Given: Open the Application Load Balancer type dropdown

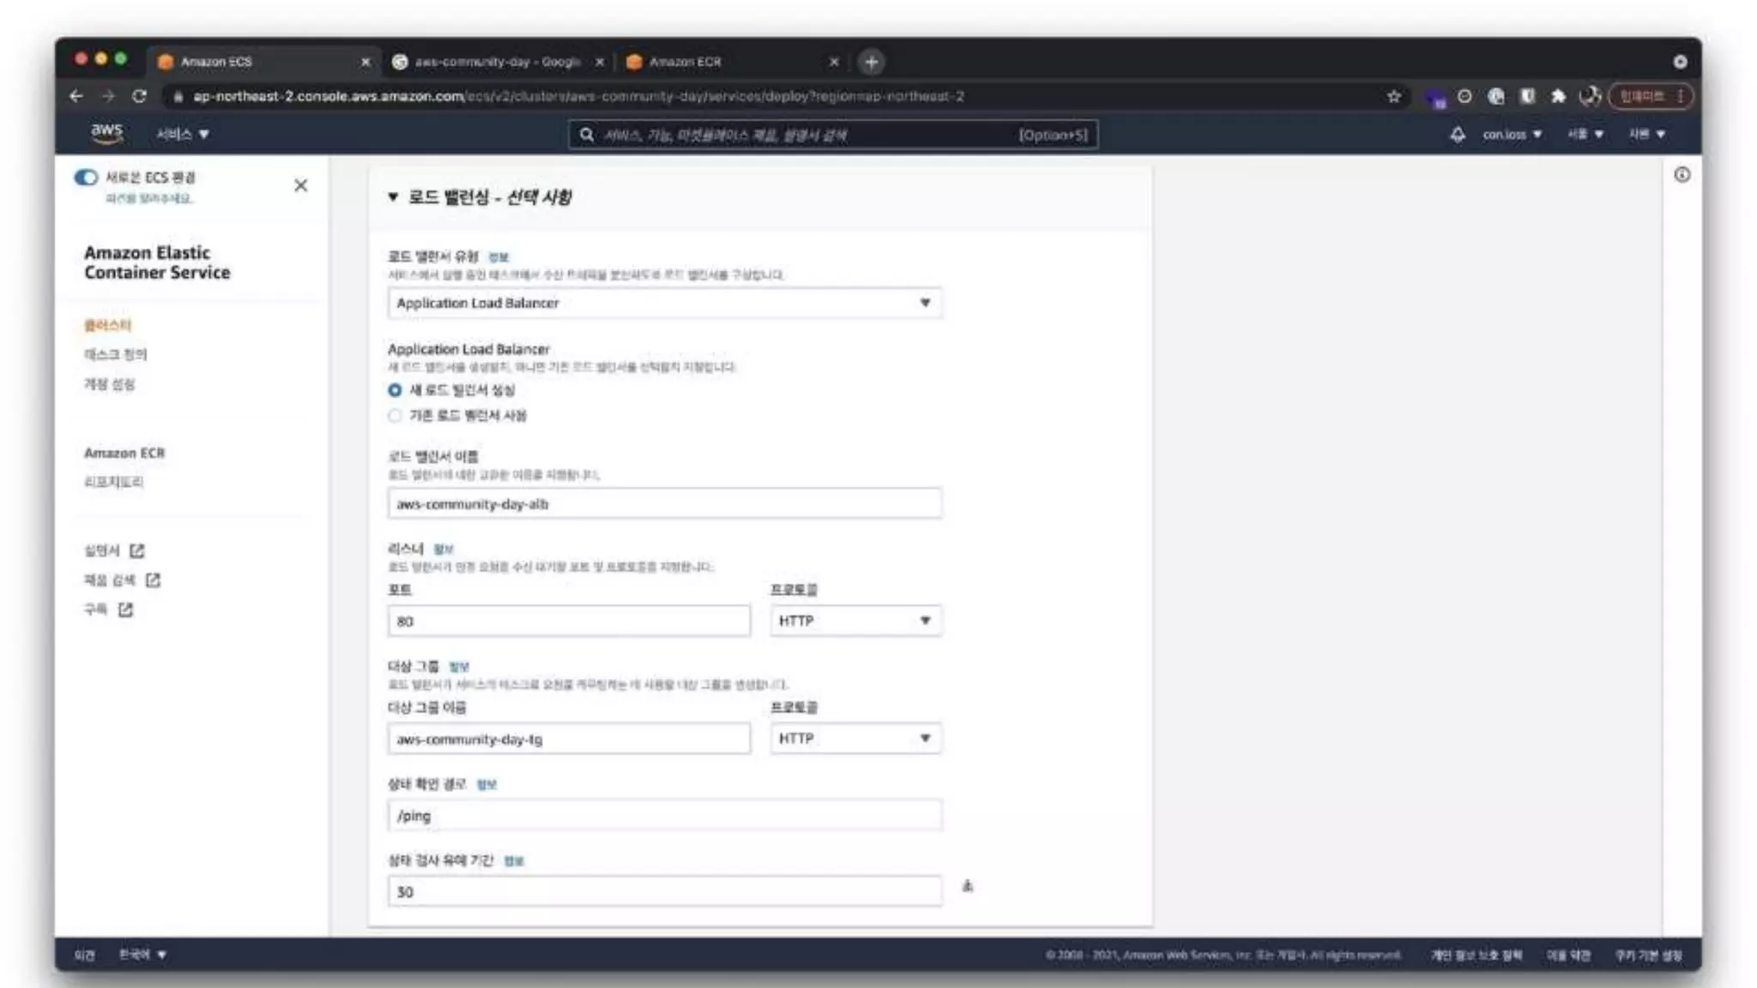Looking at the screenshot, I should pos(664,303).
